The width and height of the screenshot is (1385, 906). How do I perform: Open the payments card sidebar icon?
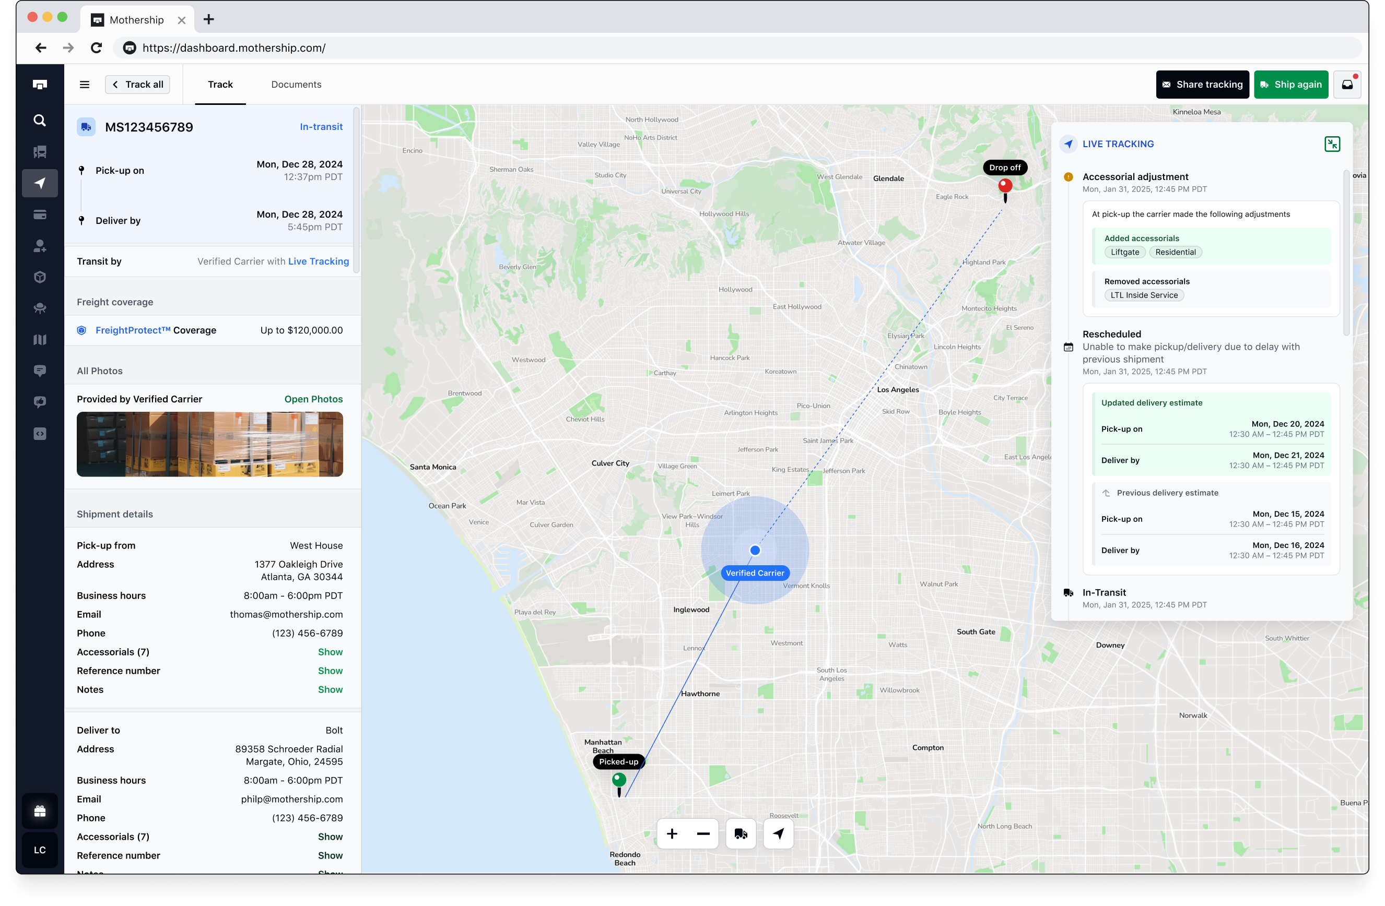click(40, 214)
